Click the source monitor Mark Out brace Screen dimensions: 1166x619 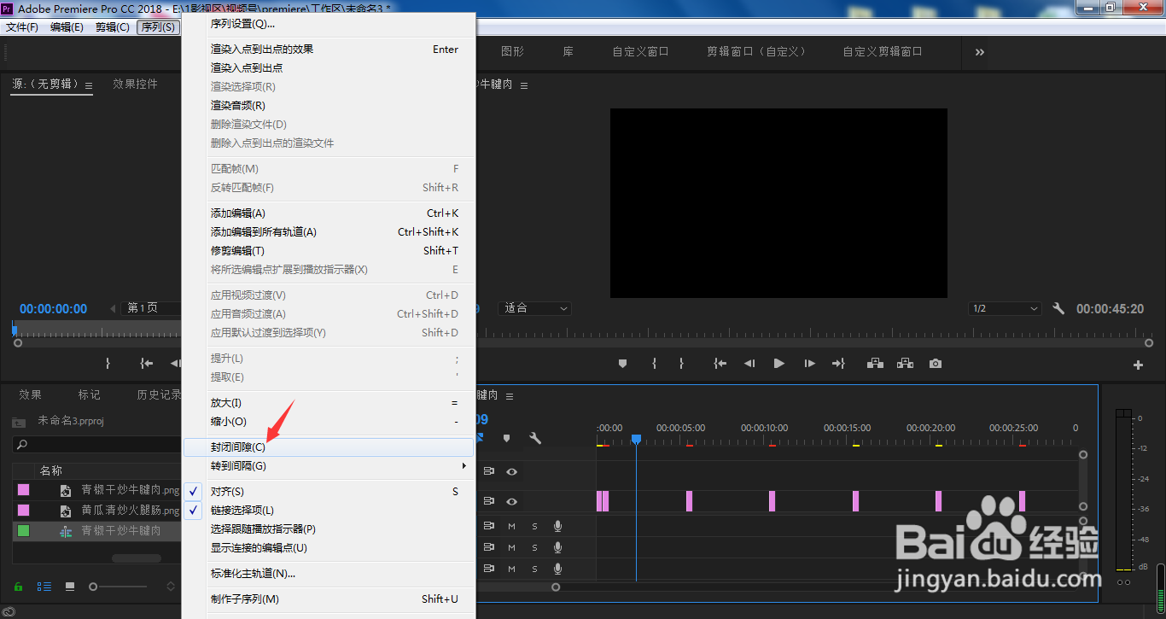[x=108, y=363]
